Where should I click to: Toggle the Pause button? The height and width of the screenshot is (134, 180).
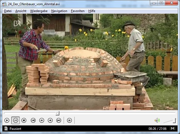pyautogui.click(x=15, y=120)
